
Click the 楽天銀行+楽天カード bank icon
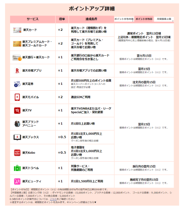(17, 57)
